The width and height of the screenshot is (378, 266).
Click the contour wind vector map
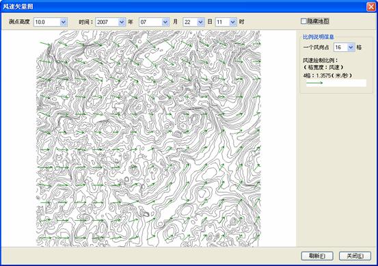[148, 138]
